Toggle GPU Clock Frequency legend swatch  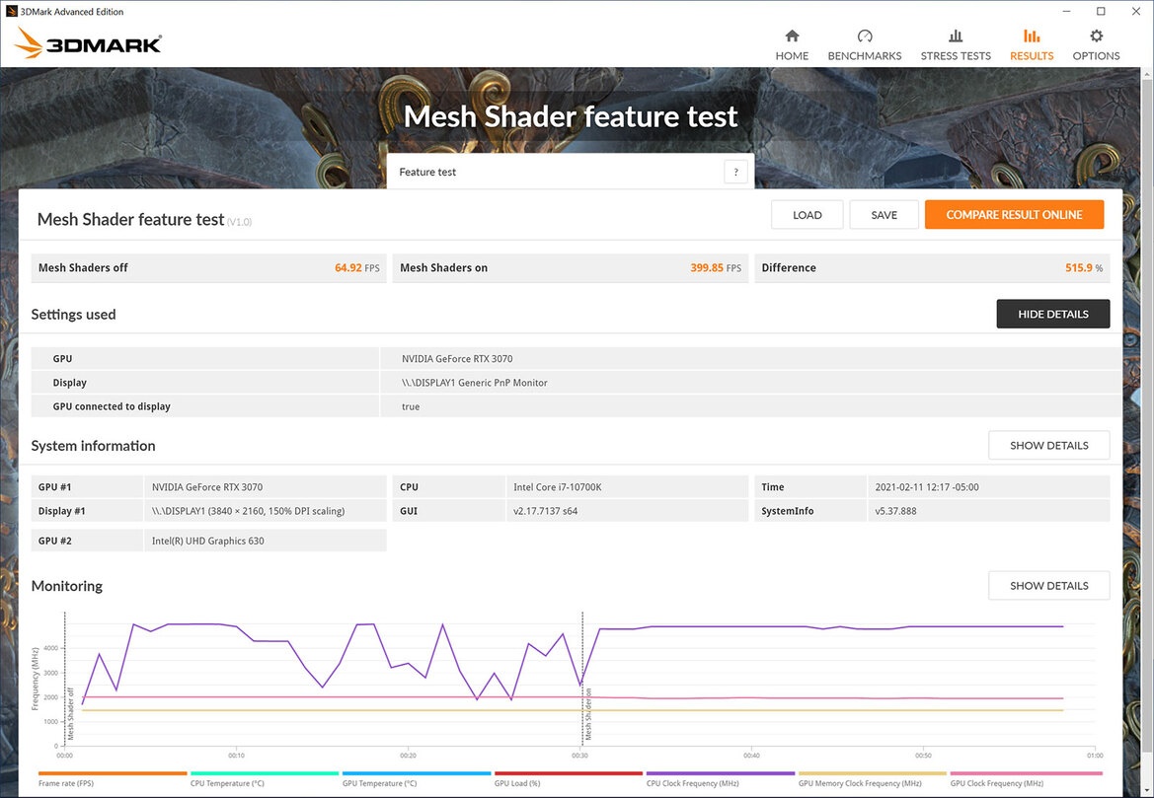[1026, 773]
